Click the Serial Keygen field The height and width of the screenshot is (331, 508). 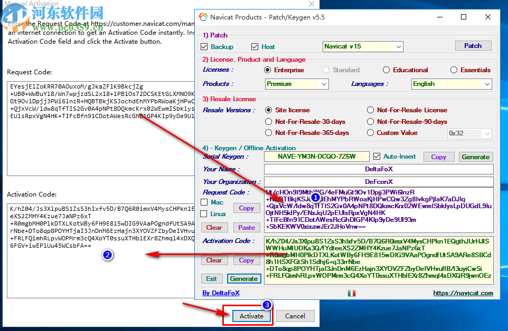pyautogui.click(x=316, y=157)
